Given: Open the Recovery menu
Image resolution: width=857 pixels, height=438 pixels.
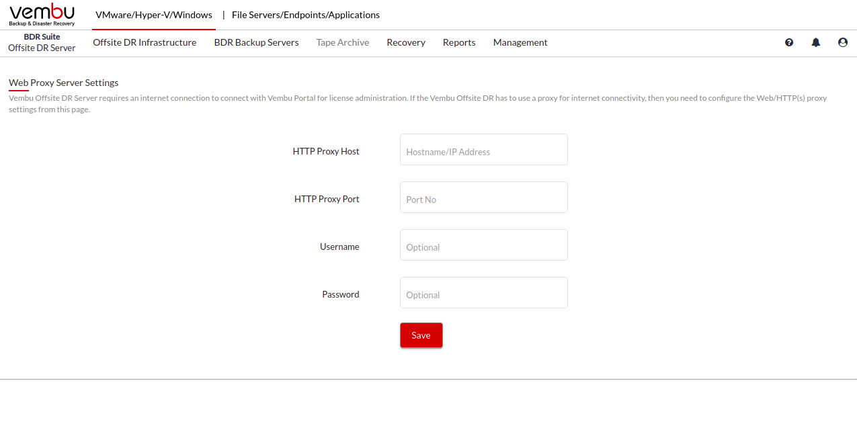Looking at the screenshot, I should pos(406,42).
